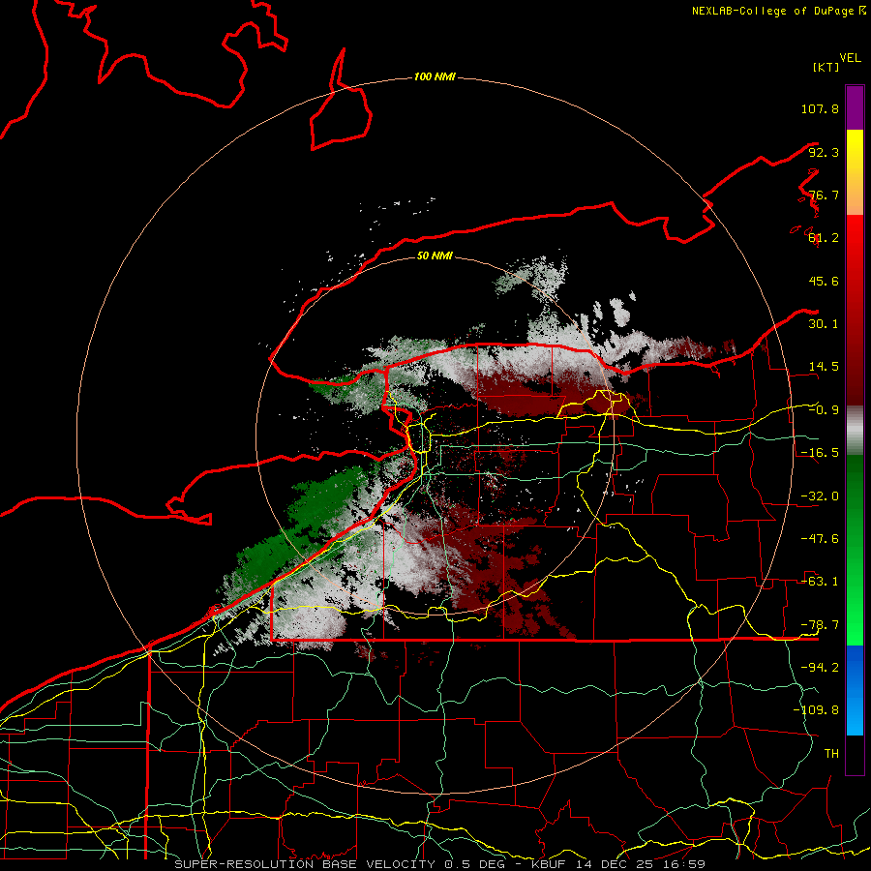871x871 pixels.
Task: Click the -109.8 velocity scale value
Action: (816, 710)
